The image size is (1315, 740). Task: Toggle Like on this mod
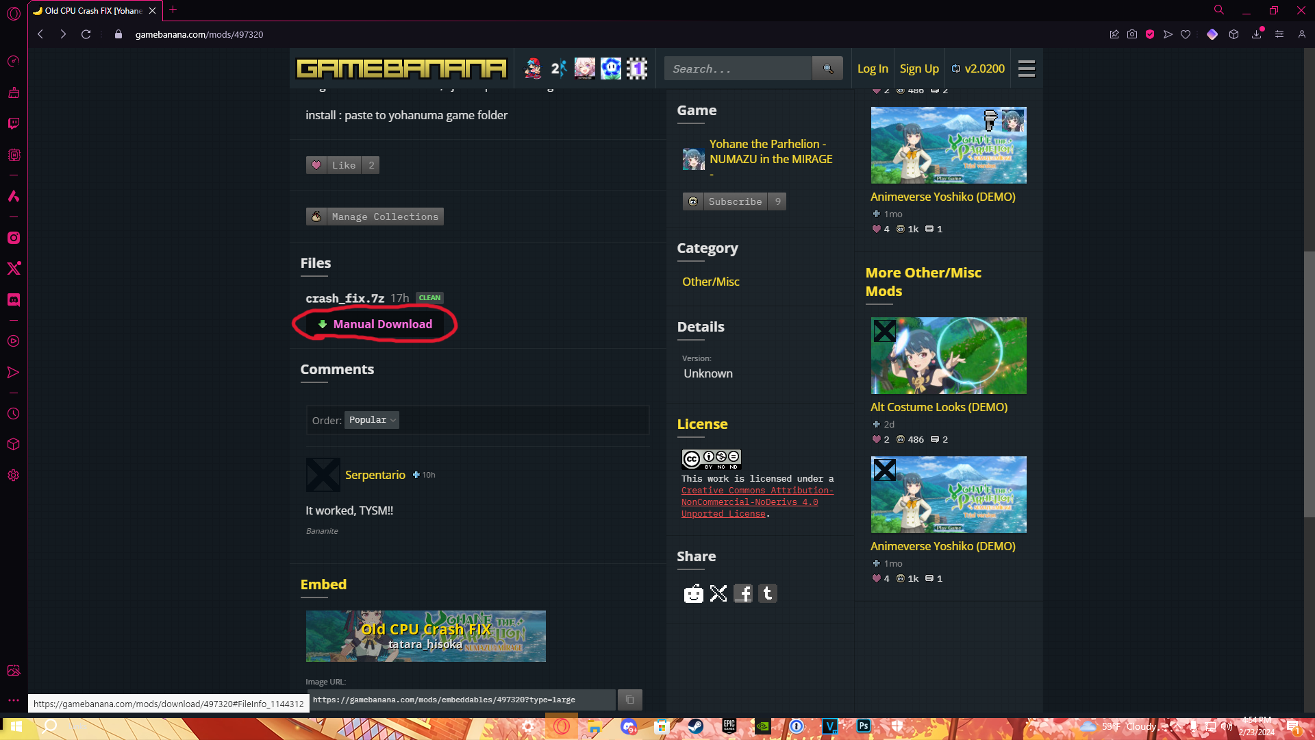342,165
